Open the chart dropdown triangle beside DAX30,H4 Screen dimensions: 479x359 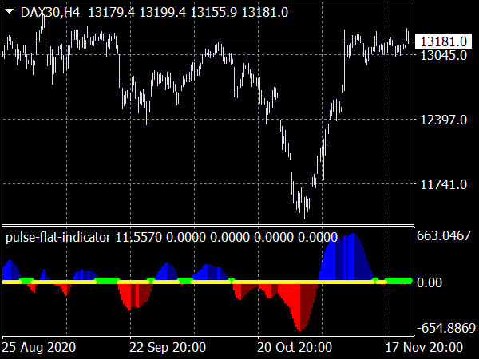[10, 12]
